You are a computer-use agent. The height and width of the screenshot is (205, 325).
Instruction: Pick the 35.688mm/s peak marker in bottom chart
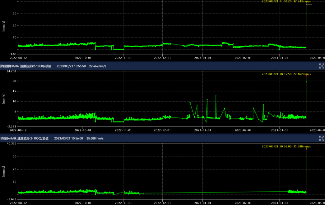(x=306, y=149)
